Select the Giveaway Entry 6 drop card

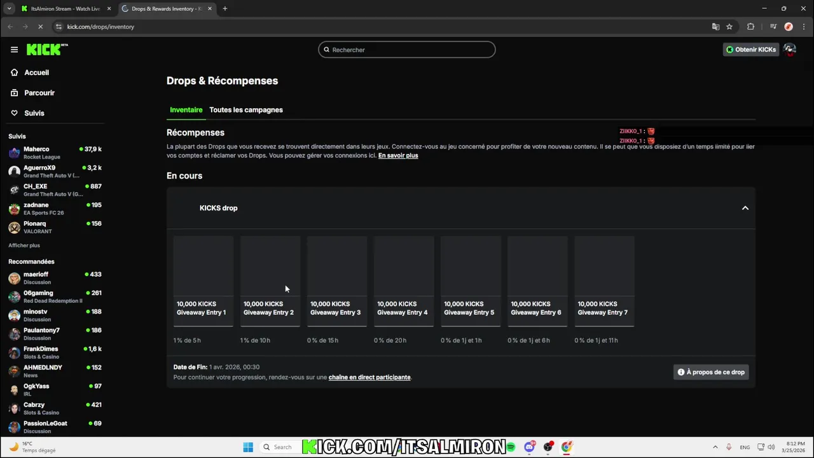(537, 281)
